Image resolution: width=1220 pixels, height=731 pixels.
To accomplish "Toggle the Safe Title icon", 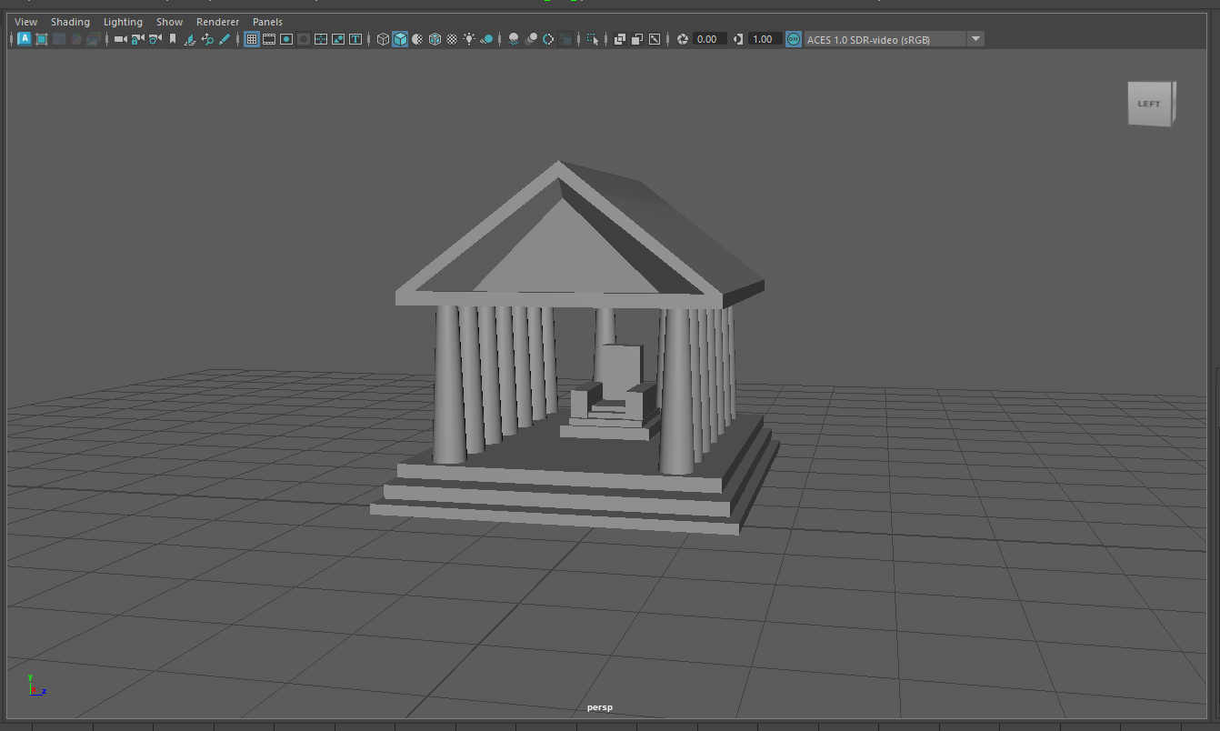I will [355, 39].
